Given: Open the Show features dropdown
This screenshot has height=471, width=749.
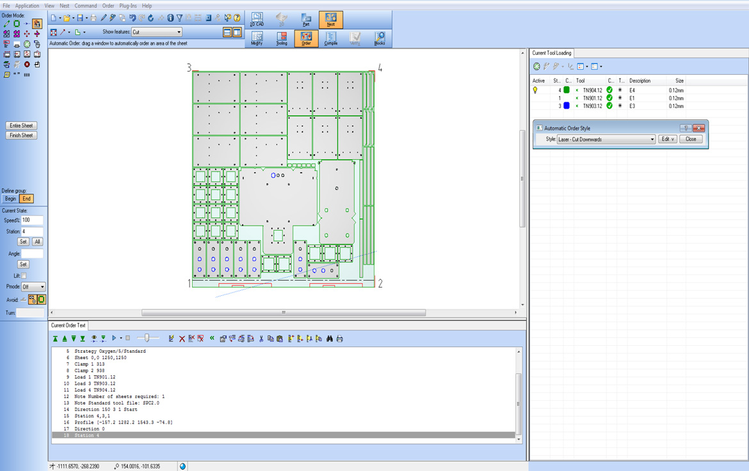Looking at the screenshot, I should tap(179, 32).
